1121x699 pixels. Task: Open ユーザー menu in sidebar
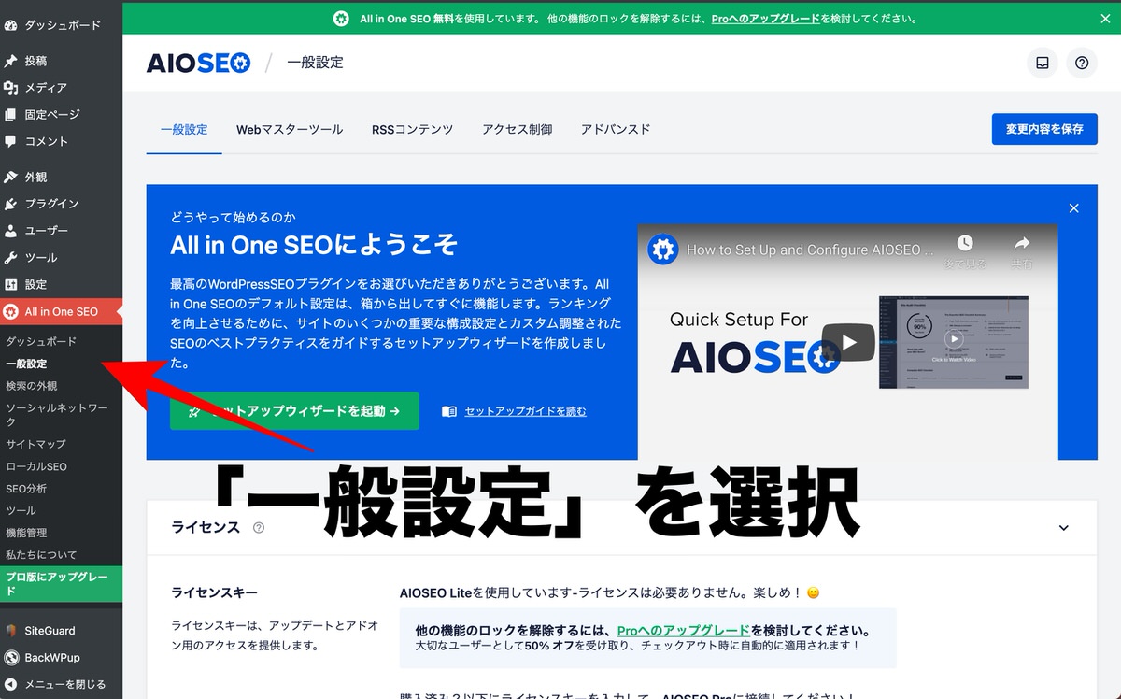pyautogui.click(x=62, y=231)
